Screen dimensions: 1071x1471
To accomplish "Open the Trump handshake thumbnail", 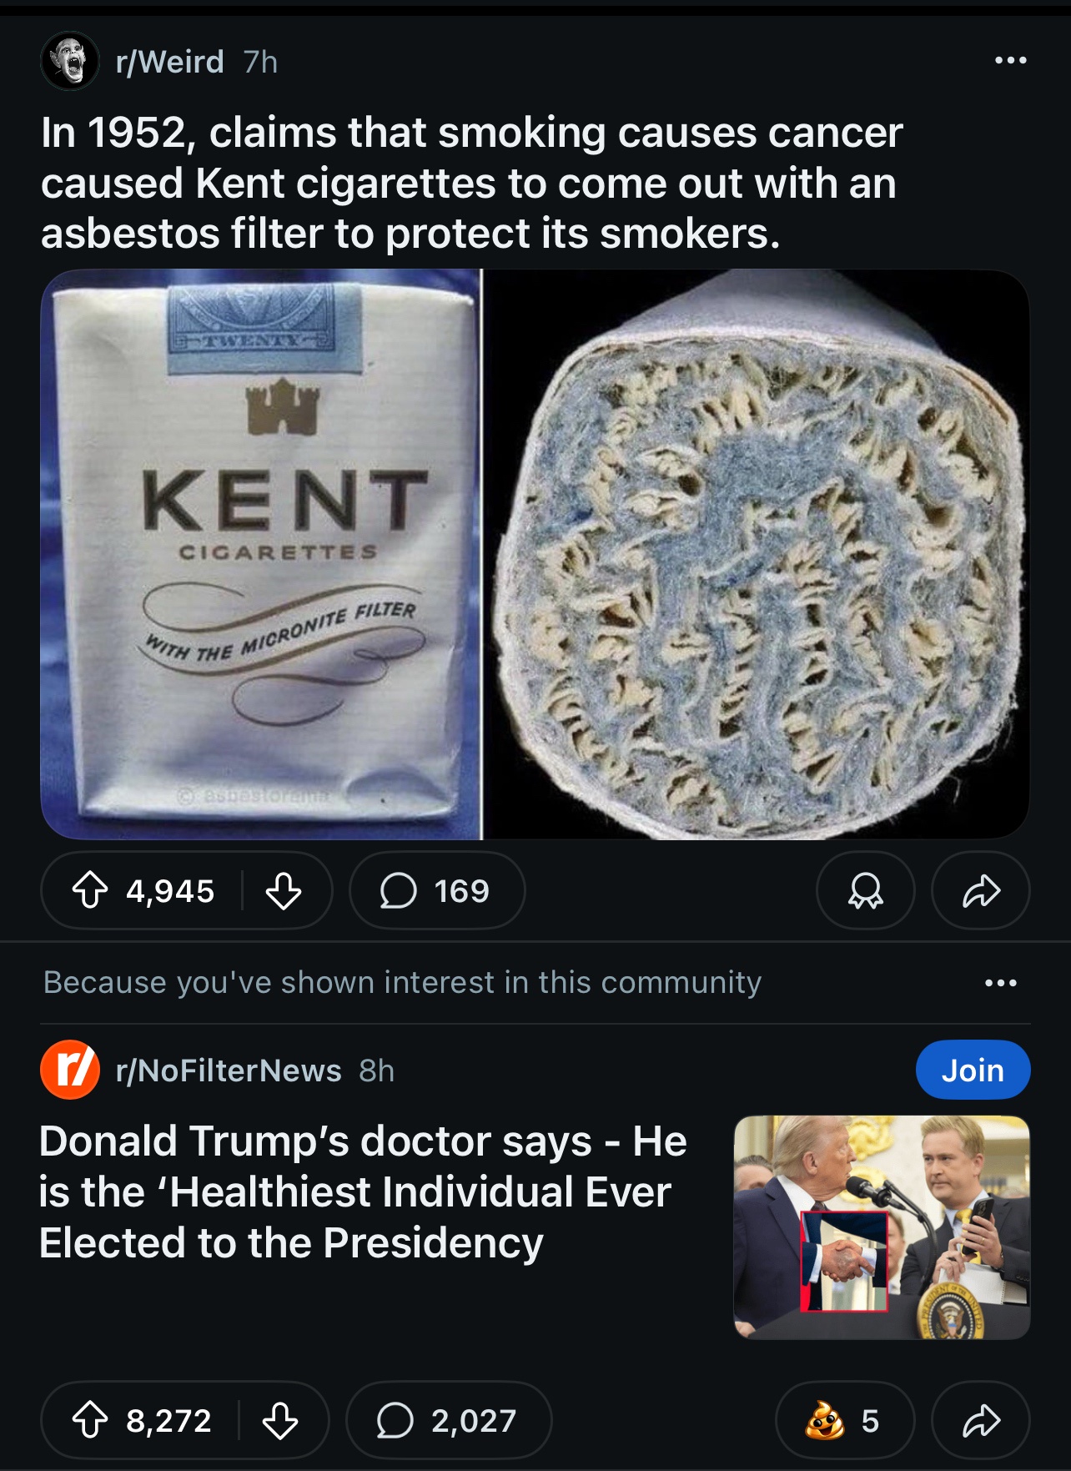I will point(882,1227).
